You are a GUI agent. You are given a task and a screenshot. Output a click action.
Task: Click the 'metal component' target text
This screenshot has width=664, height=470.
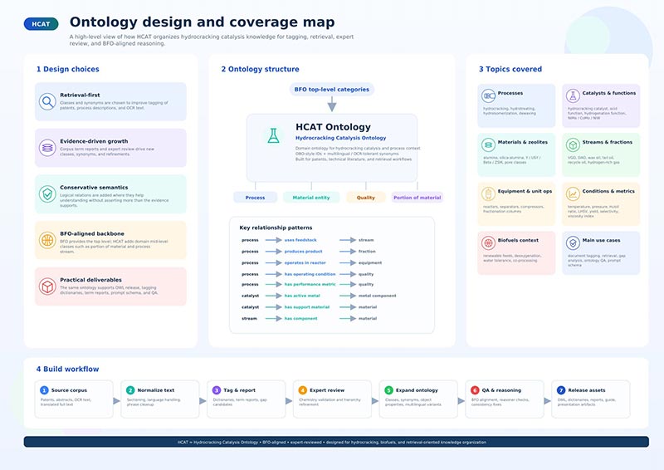(378, 296)
